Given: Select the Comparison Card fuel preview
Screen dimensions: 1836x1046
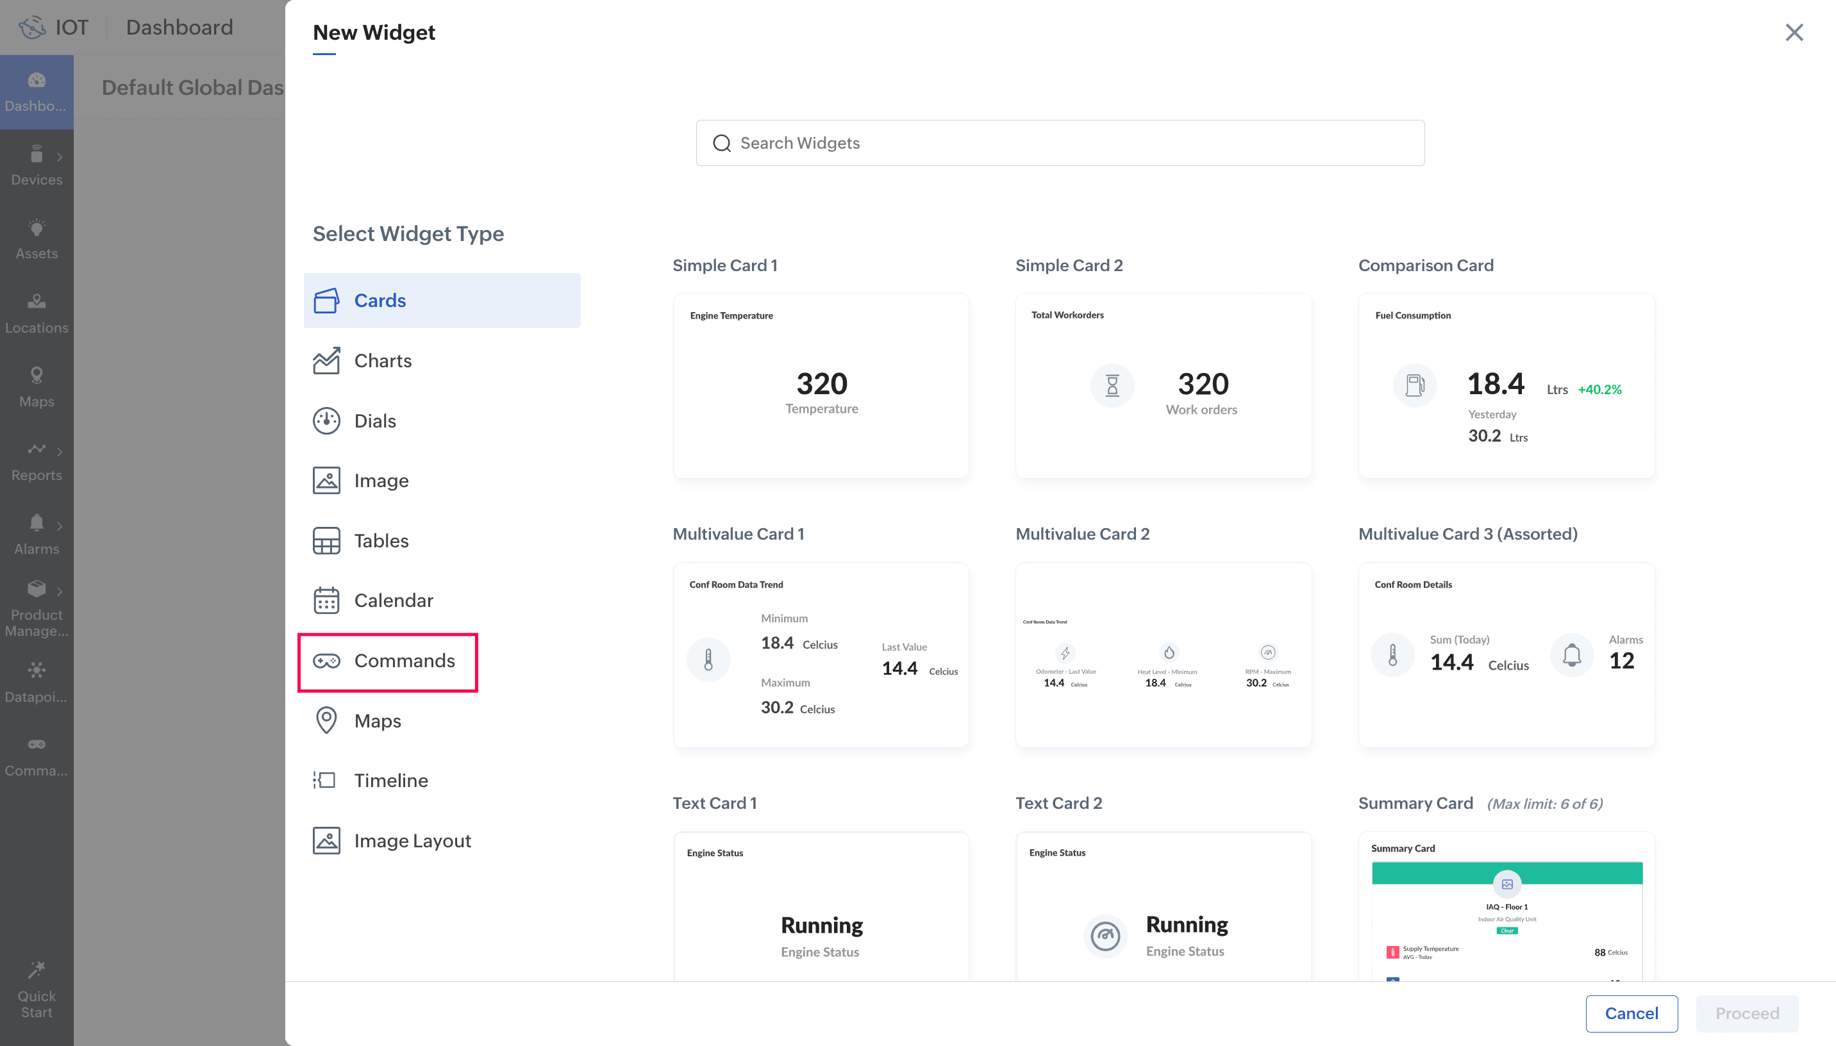Looking at the screenshot, I should pos(1506,386).
